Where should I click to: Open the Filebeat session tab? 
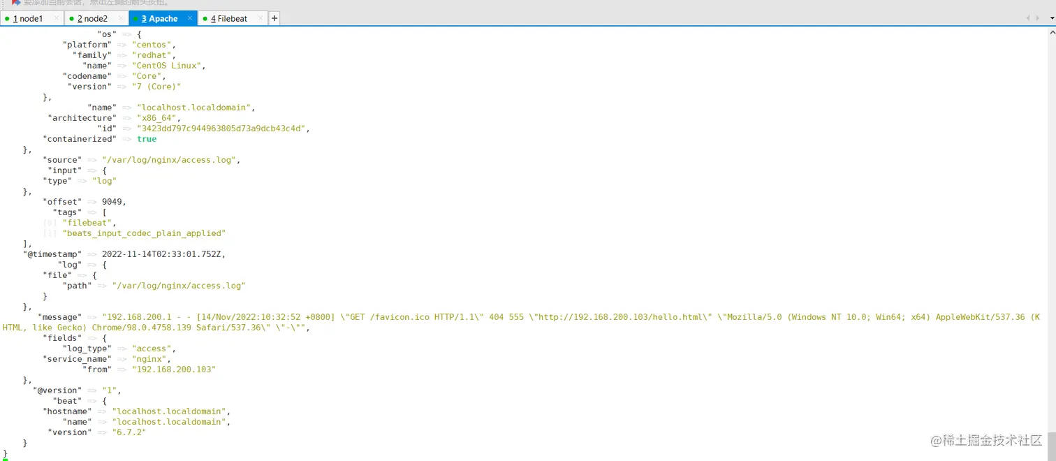click(x=233, y=19)
